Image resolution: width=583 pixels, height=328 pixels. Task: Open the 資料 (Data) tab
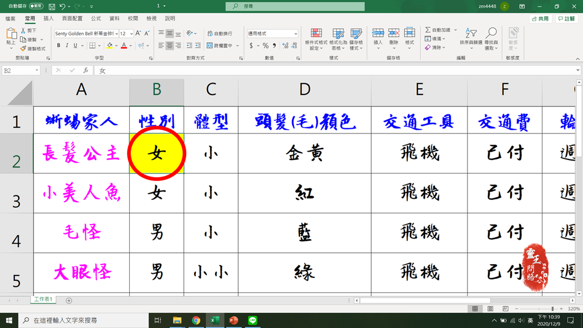point(114,18)
